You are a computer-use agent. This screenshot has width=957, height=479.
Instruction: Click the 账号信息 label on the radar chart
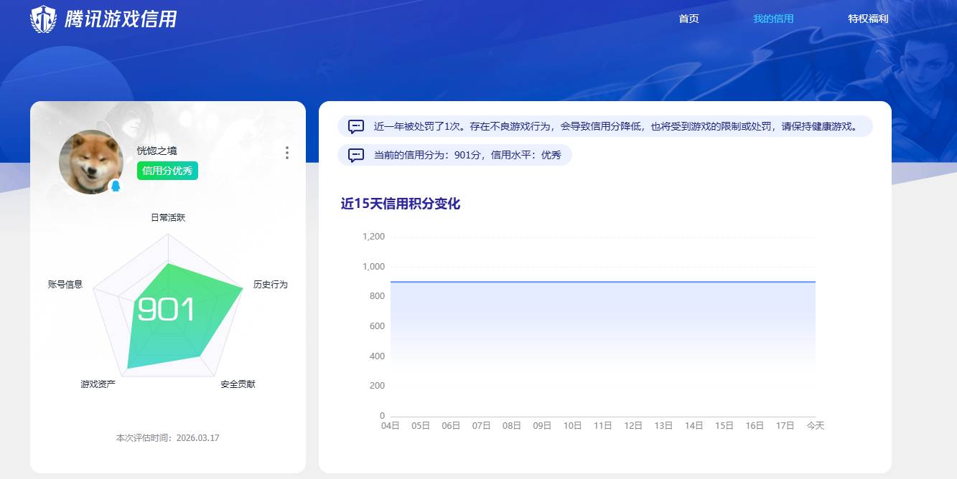tap(66, 284)
